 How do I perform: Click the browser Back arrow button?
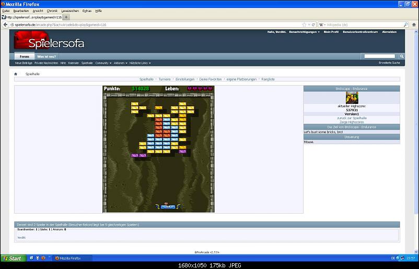[x=5, y=25]
